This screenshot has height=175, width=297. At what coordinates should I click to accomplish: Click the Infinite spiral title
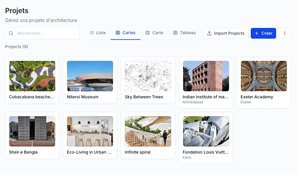[x=137, y=152]
